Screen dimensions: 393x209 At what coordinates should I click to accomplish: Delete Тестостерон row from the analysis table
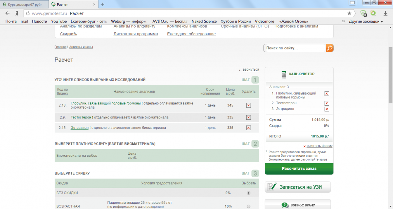(248, 117)
